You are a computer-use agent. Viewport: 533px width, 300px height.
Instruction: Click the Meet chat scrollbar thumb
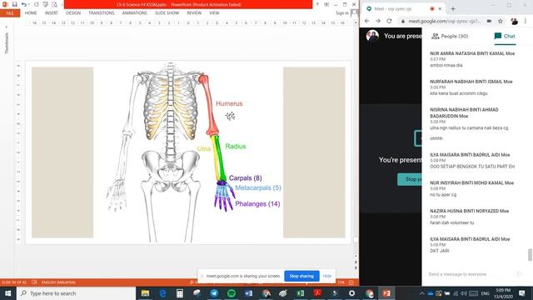(x=530, y=254)
